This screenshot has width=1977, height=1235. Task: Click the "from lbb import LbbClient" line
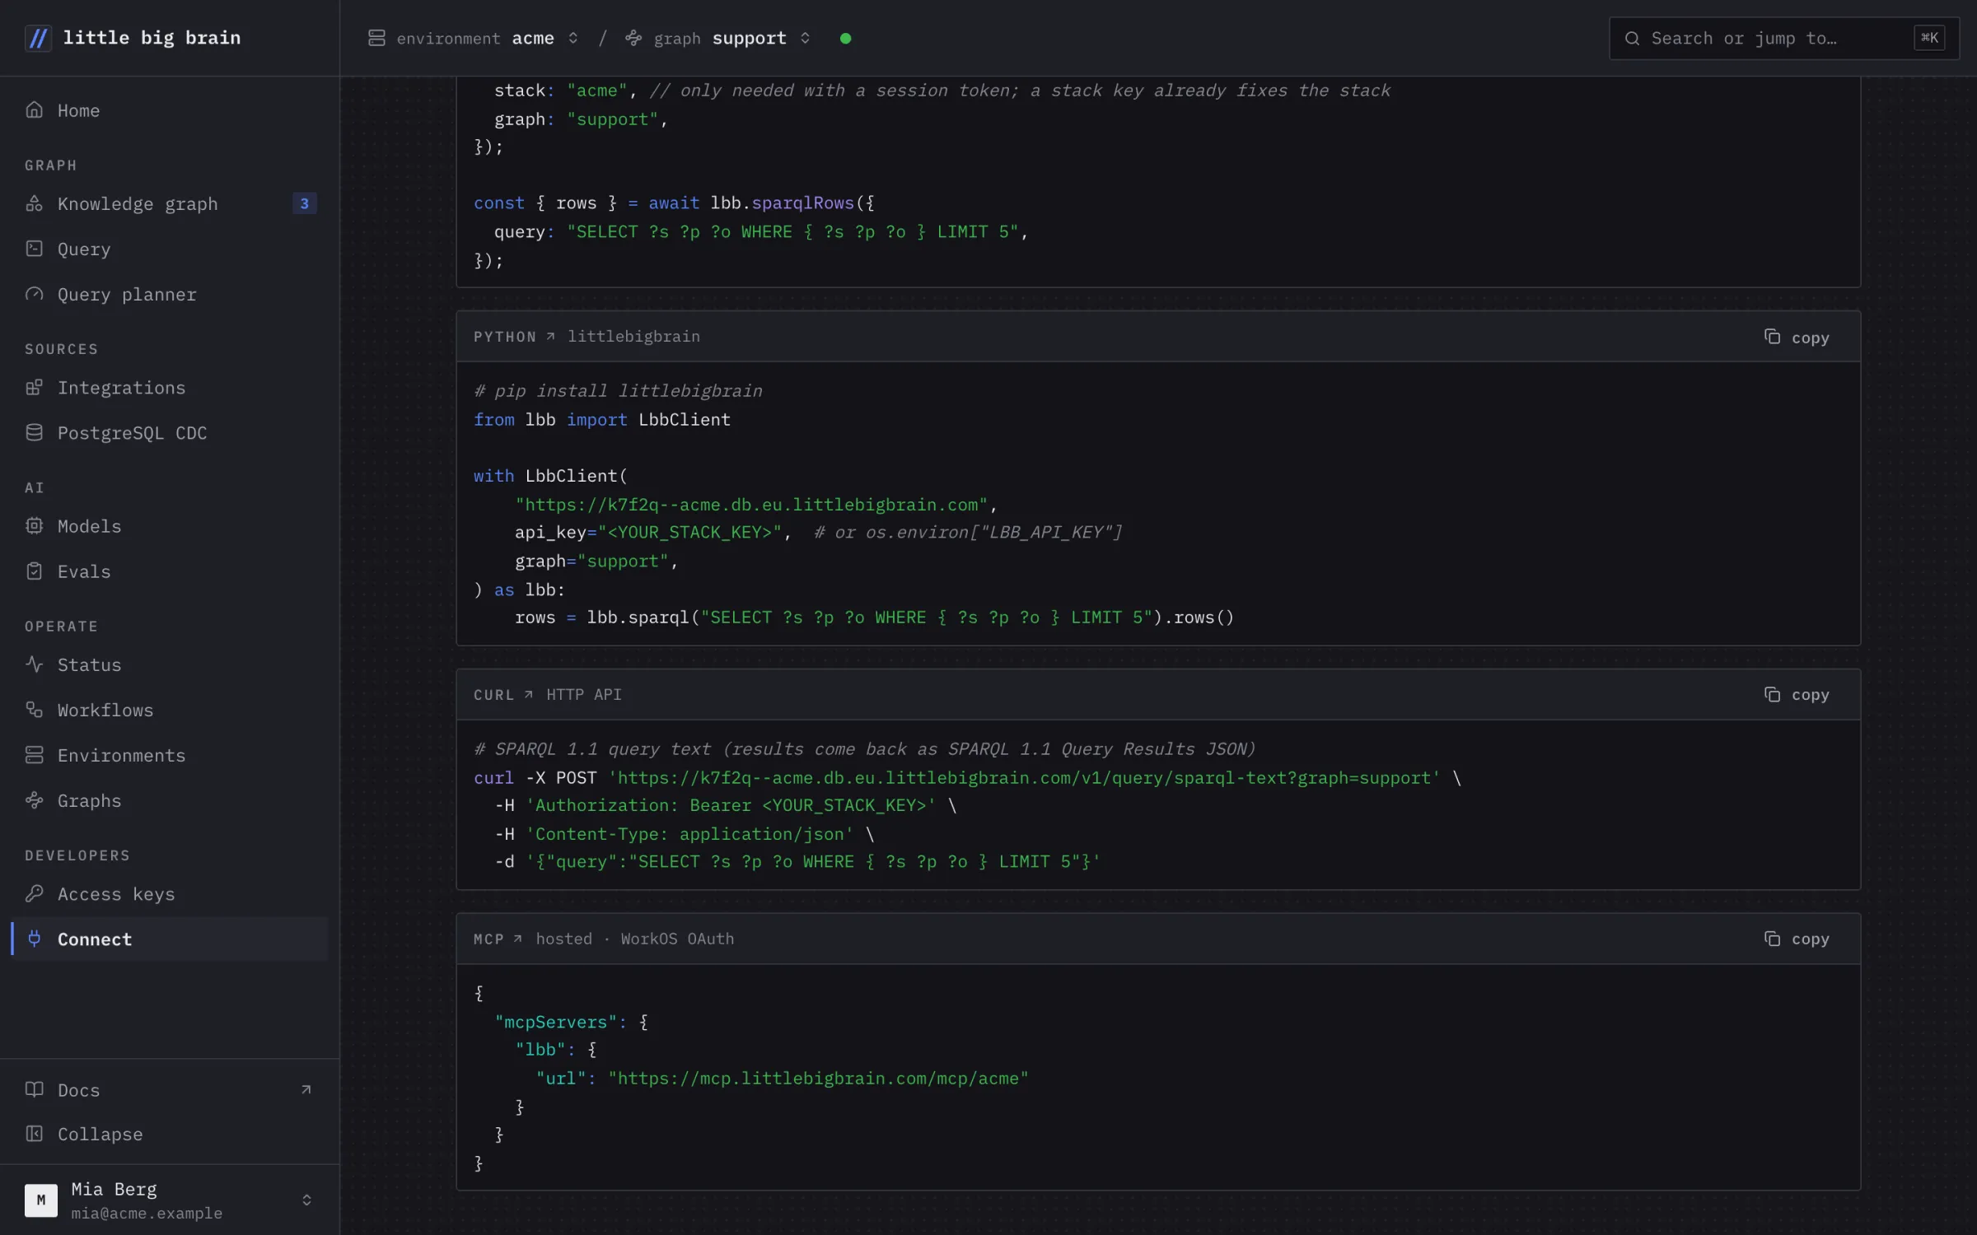(602, 419)
